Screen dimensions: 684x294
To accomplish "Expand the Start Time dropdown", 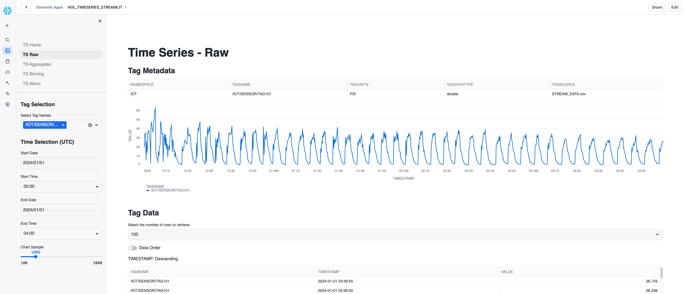I will coord(61,187).
